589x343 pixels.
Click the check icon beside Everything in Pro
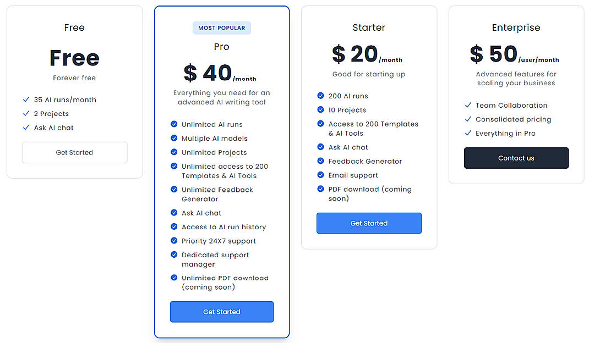468,133
